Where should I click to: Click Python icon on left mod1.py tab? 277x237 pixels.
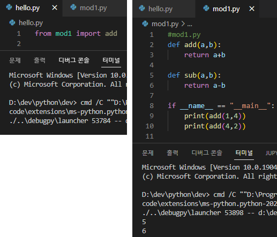pos(73,7)
